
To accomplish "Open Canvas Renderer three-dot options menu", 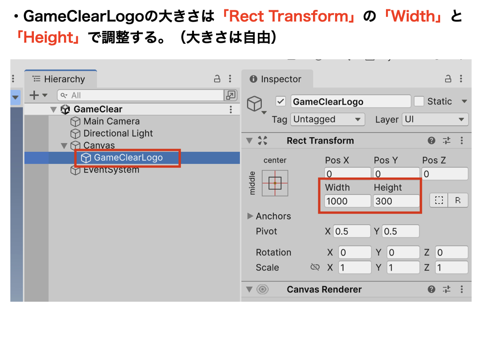I will [462, 290].
